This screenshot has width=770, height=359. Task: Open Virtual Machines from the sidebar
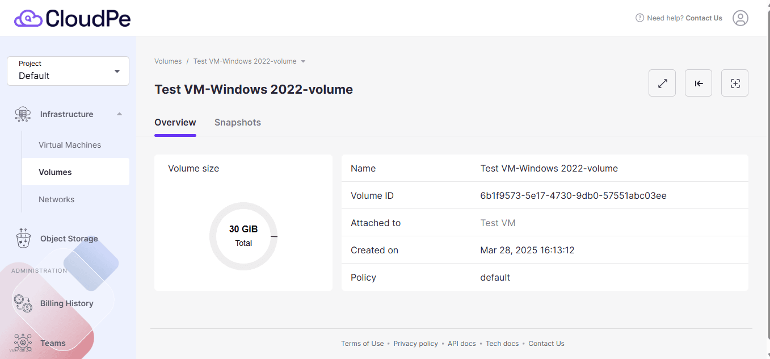coord(70,144)
